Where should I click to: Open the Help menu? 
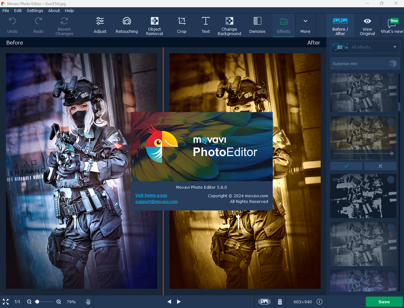[69, 10]
